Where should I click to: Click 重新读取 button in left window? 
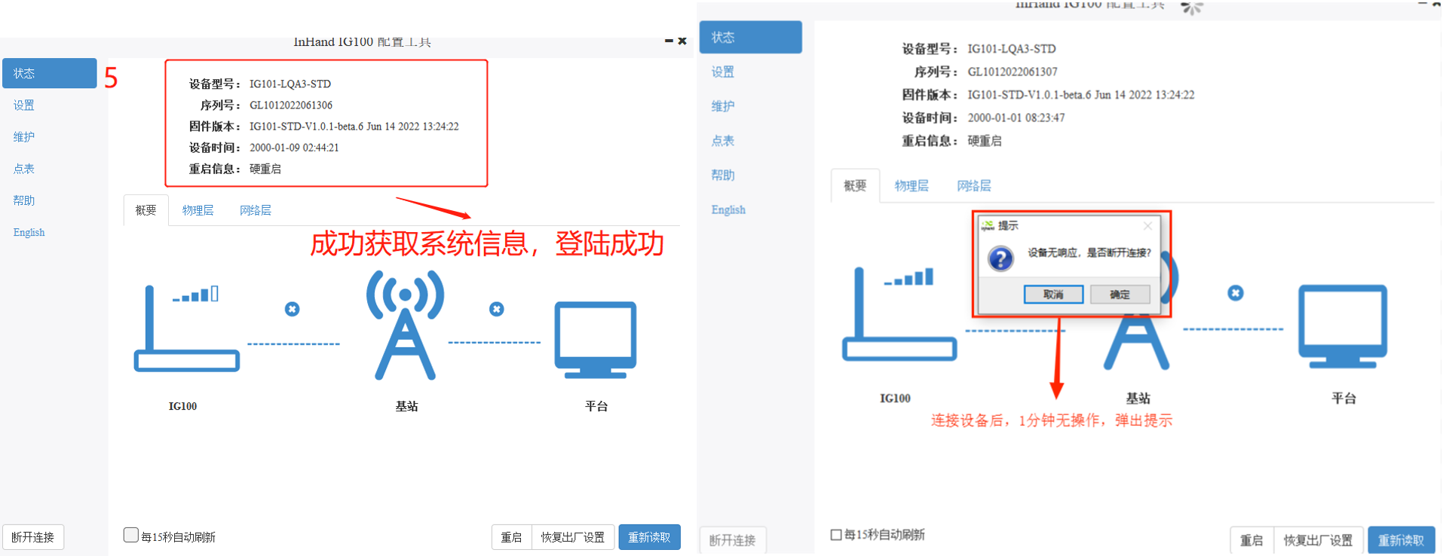(649, 537)
